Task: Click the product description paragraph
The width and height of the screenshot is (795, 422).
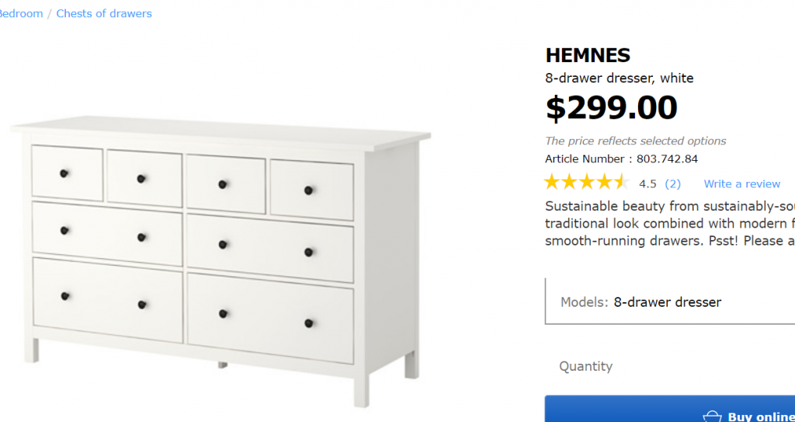Action: 670,224
